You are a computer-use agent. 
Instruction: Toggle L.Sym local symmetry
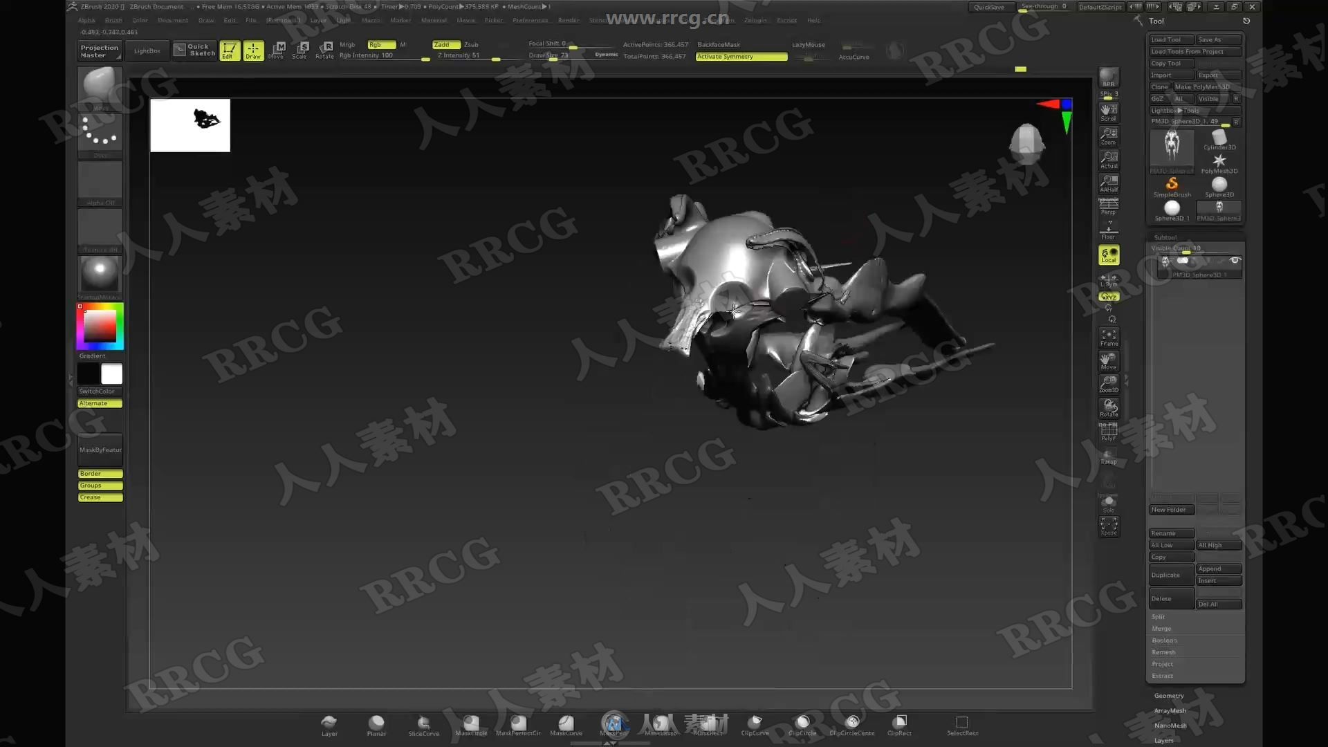click(x=1109, y=280)
